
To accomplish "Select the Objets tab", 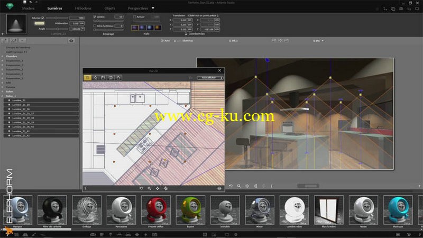I will 109,8.
